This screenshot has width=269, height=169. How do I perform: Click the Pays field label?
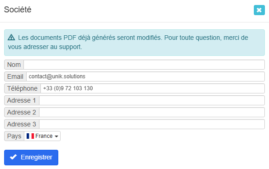coord(14,136)
